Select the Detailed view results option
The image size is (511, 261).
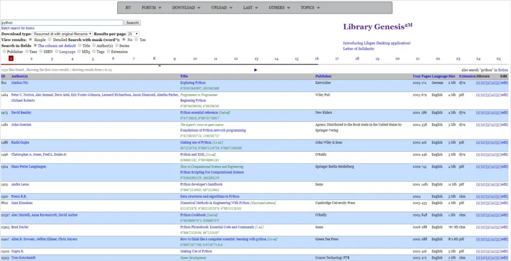pos(50,39)
